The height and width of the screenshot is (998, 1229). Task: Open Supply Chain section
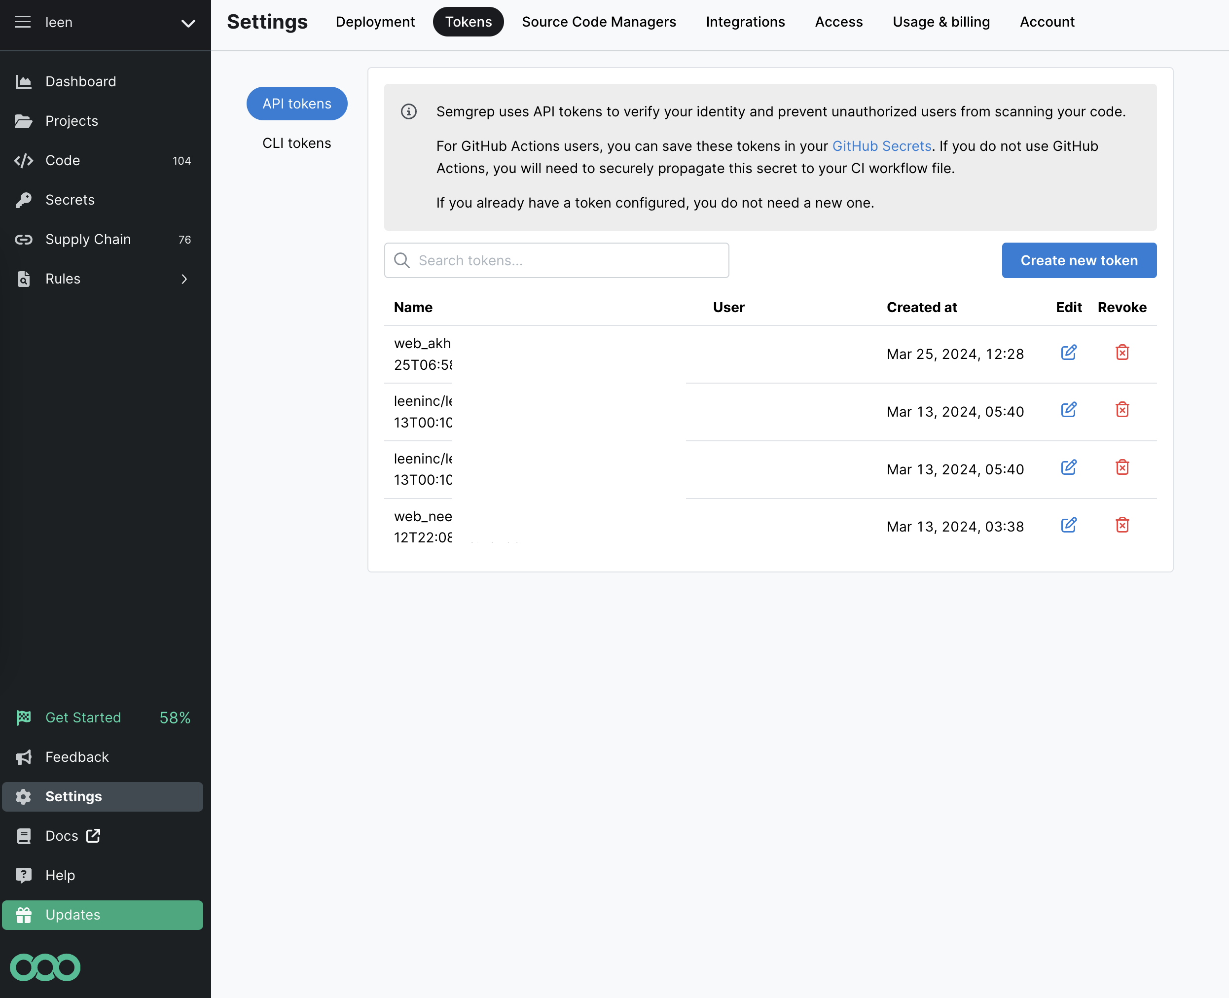(88, 239)
